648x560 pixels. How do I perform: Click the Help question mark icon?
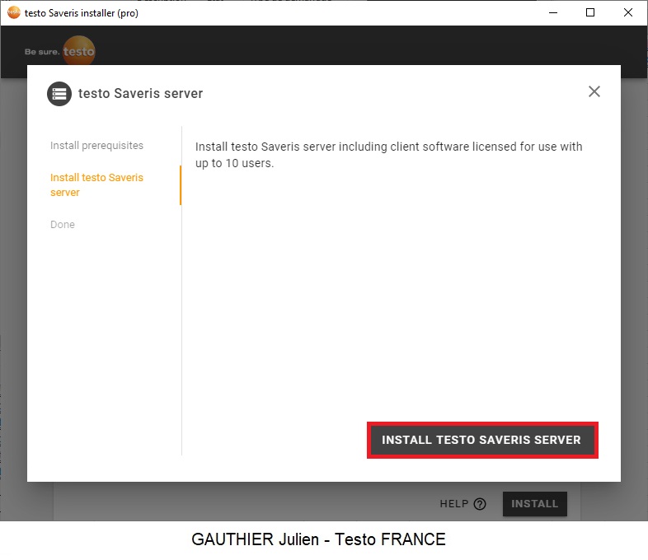(x=480, y=504)
